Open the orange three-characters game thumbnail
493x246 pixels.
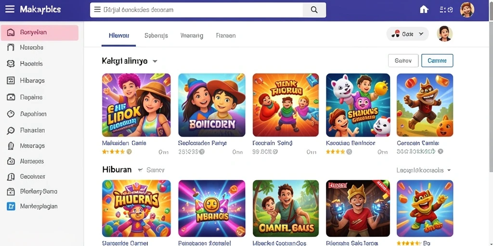[x=285, y=105]
